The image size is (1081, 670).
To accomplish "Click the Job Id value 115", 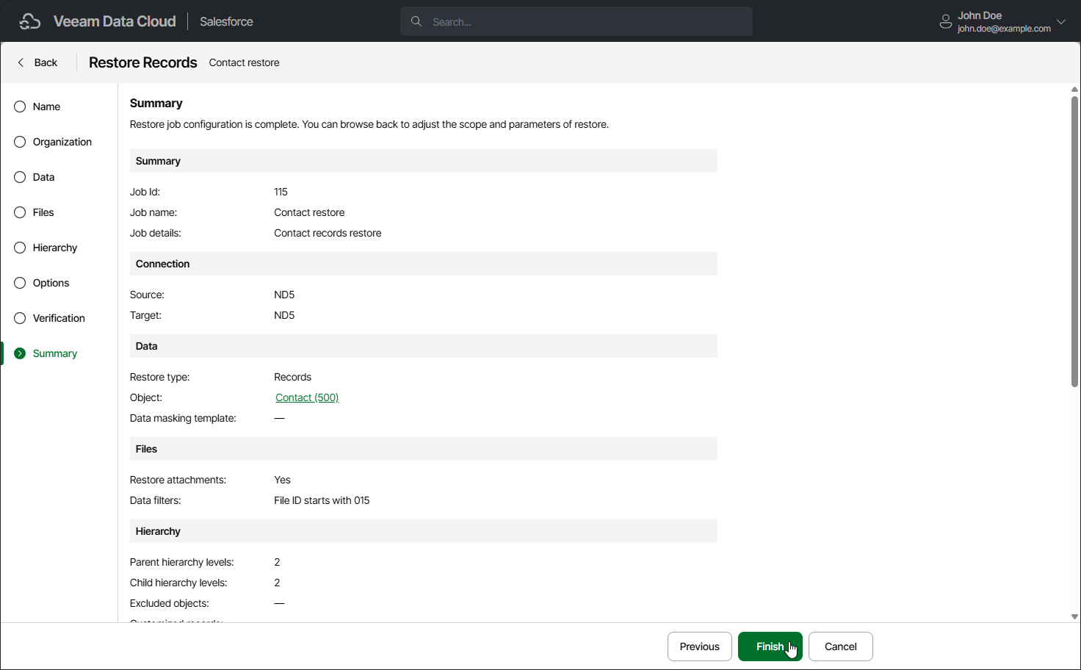I will [x=281, y=192].
